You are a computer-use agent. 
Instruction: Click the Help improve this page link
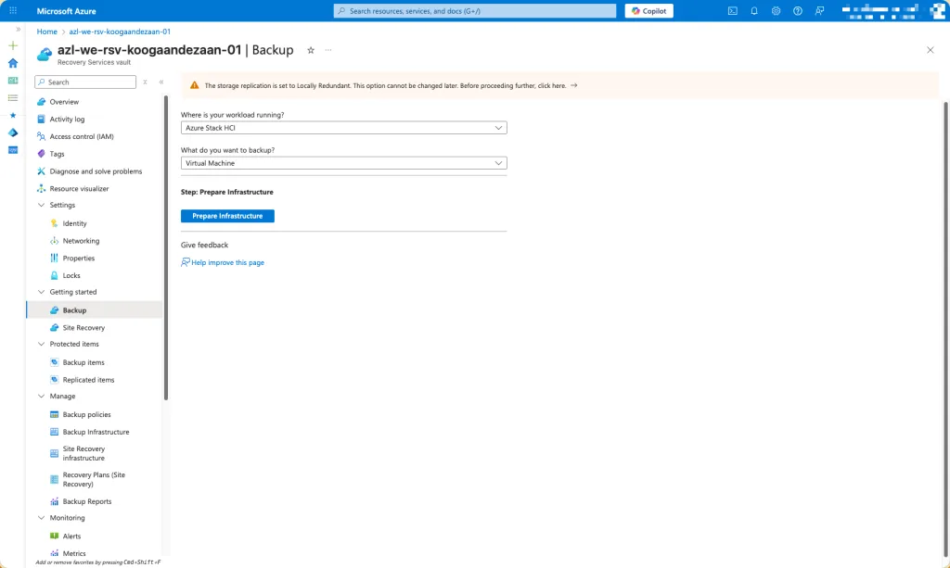coord(227,262)
